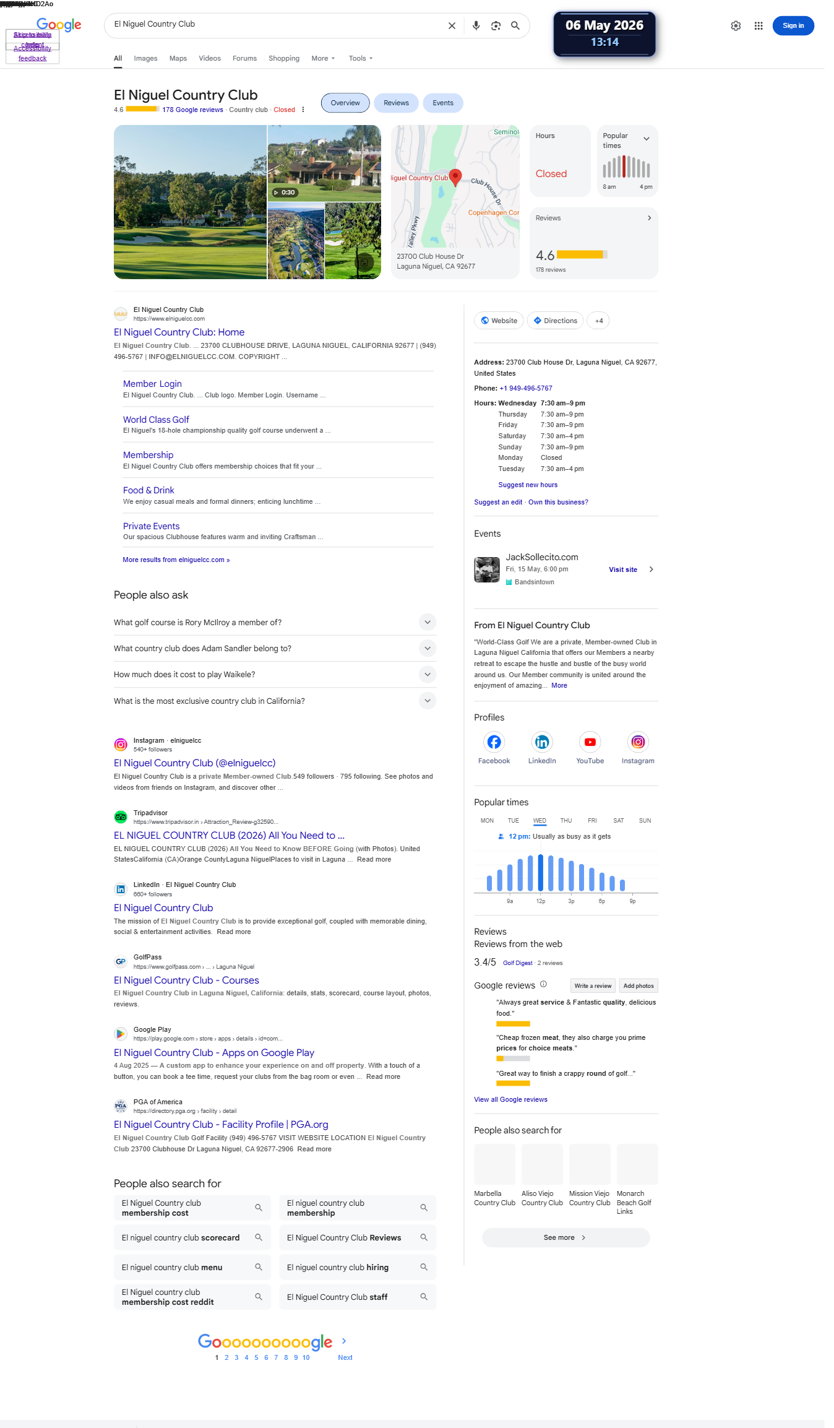
Task: Open the LinkedIn profile icon
Action: pos(542,742)
